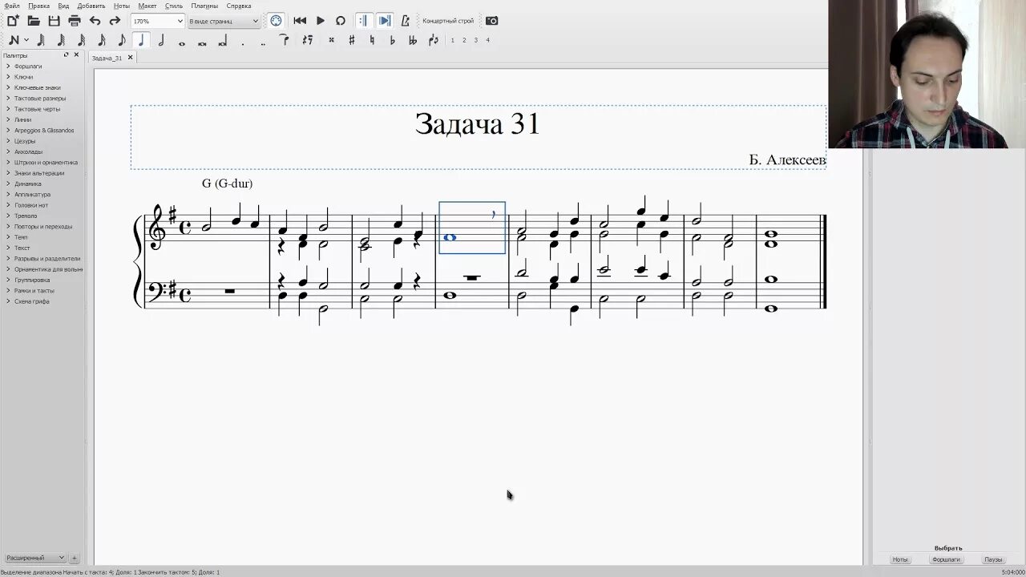Select voice 3 button

pyautogui.click(x=475, y=40)
